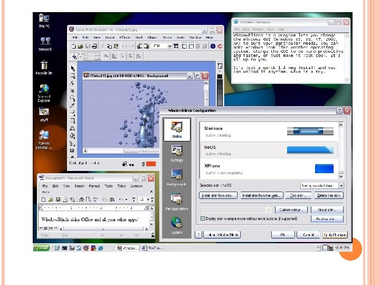Click the Print icon in Corel PHOTO-PAINT toolbar
This screenshot has width=380, height=285.
click(94, 46)
